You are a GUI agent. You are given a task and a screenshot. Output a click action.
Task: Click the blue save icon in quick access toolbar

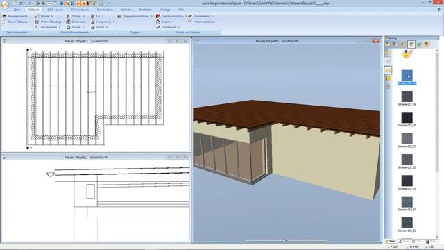pyautogui.click(x=62, y=3)
